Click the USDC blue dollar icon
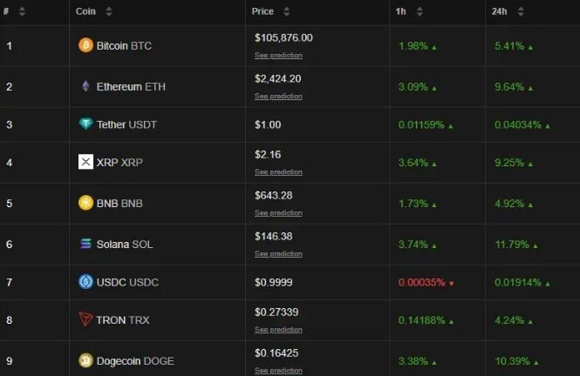 tap(85, 282)
